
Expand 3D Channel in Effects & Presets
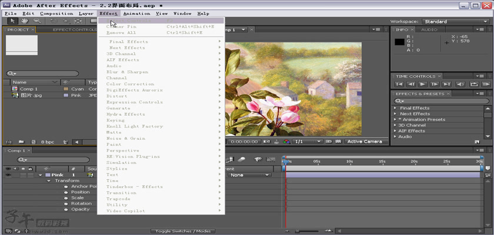pos(395,125)
